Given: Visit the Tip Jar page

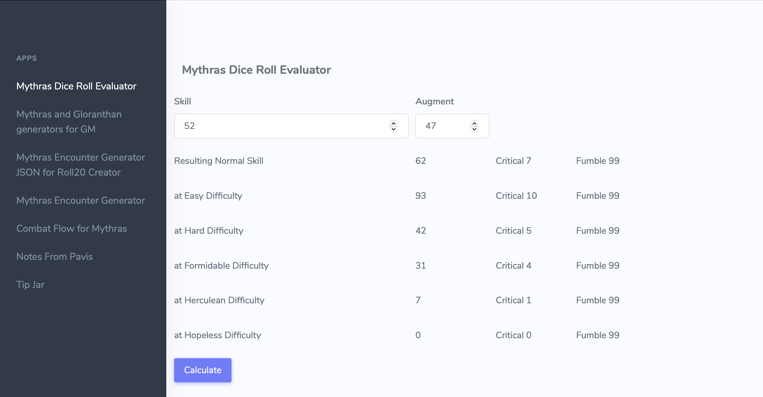Looking at the screenshot, I should 30,285.
